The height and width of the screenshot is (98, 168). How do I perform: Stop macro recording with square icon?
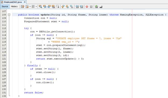[91, 7]
